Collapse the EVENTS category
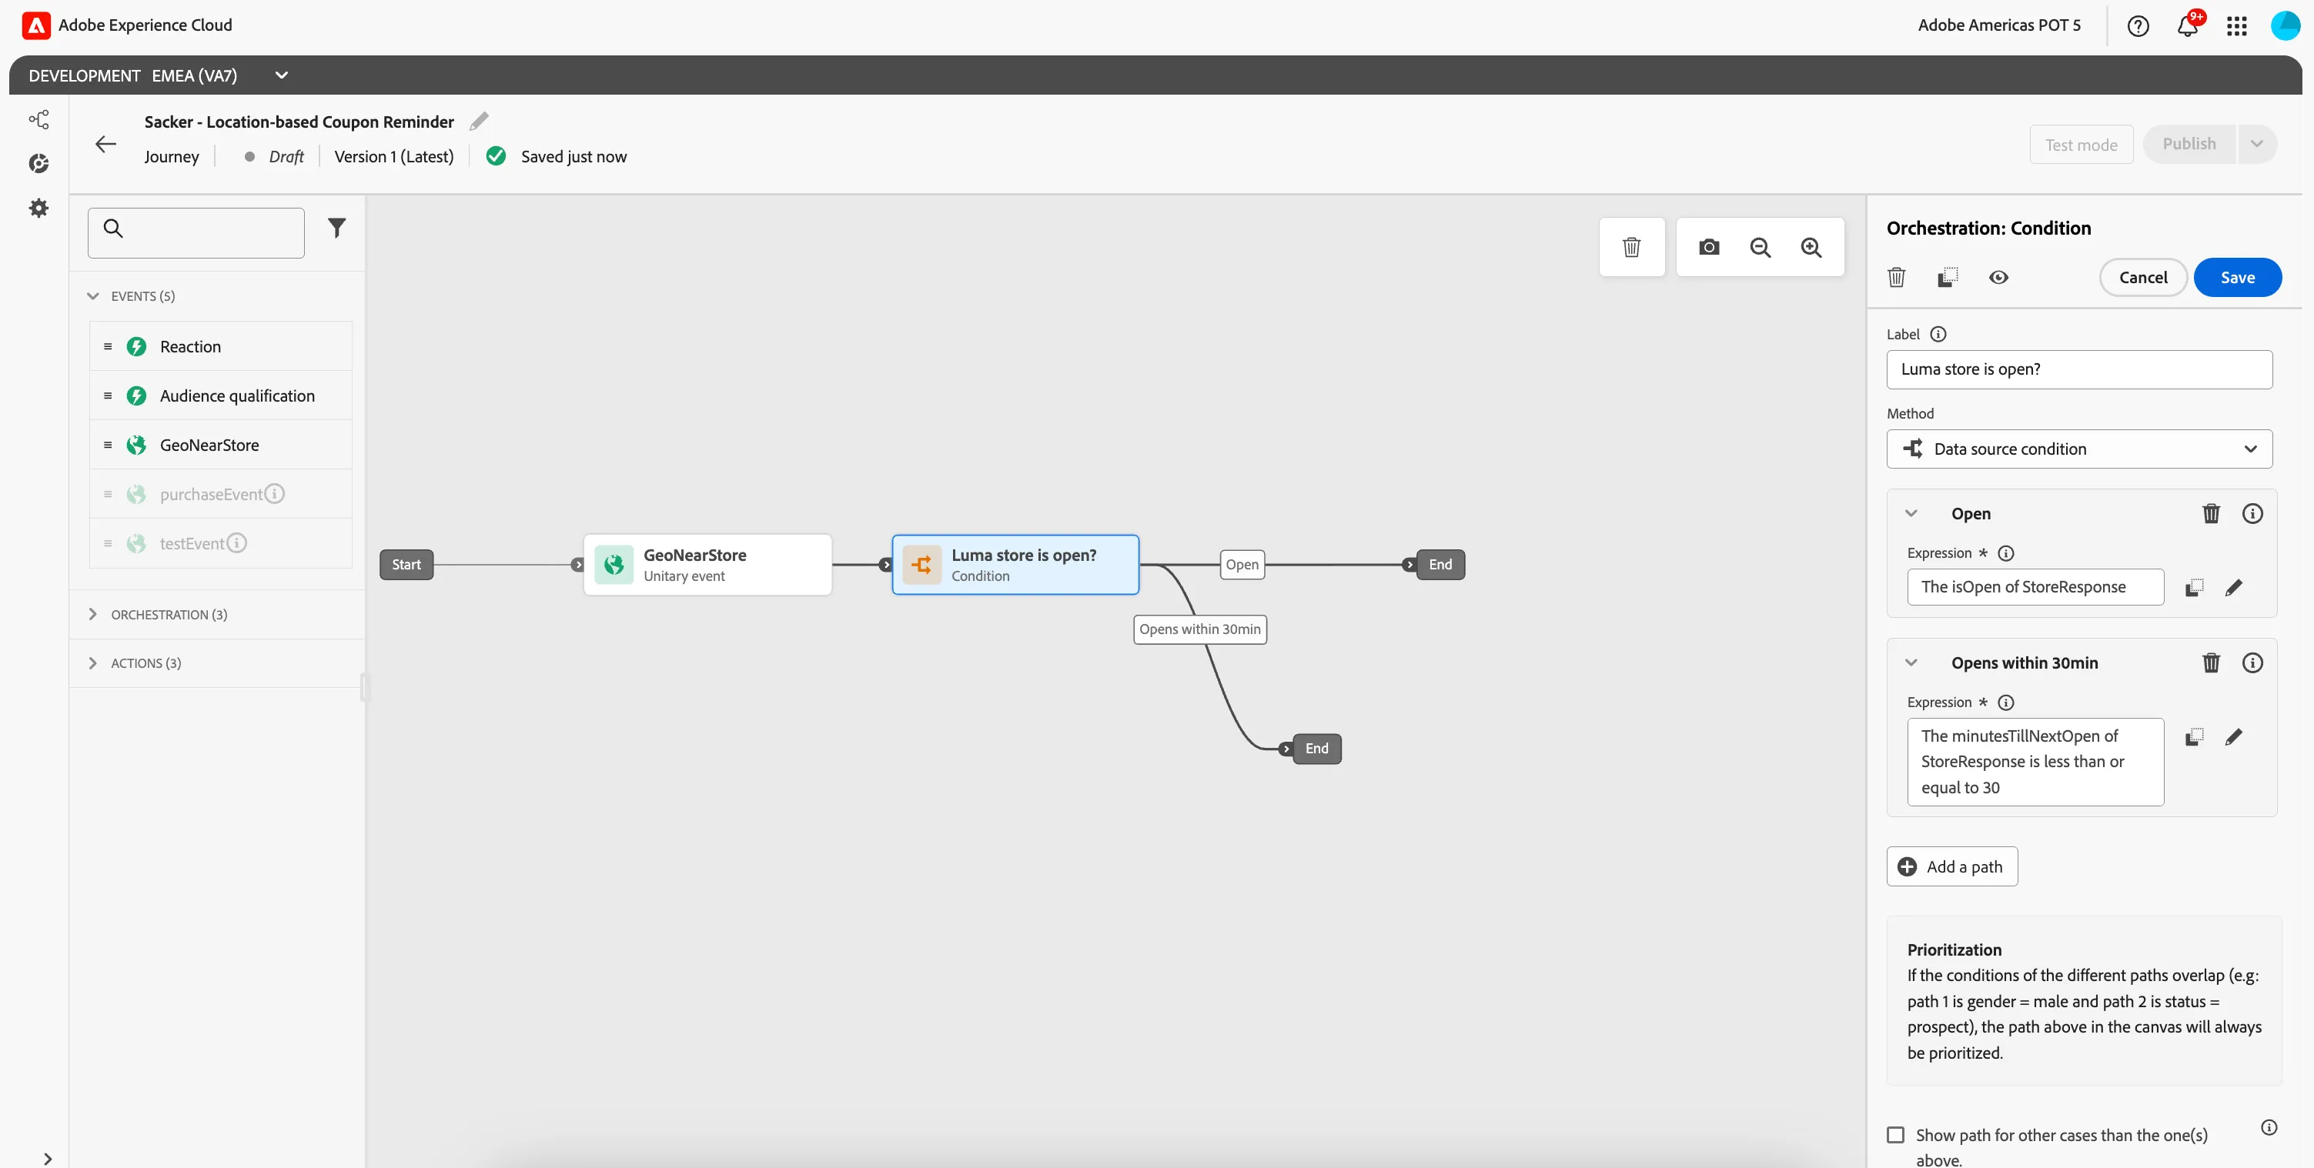The height and width of the screenshot is (1168, 2314). (93, 296)
